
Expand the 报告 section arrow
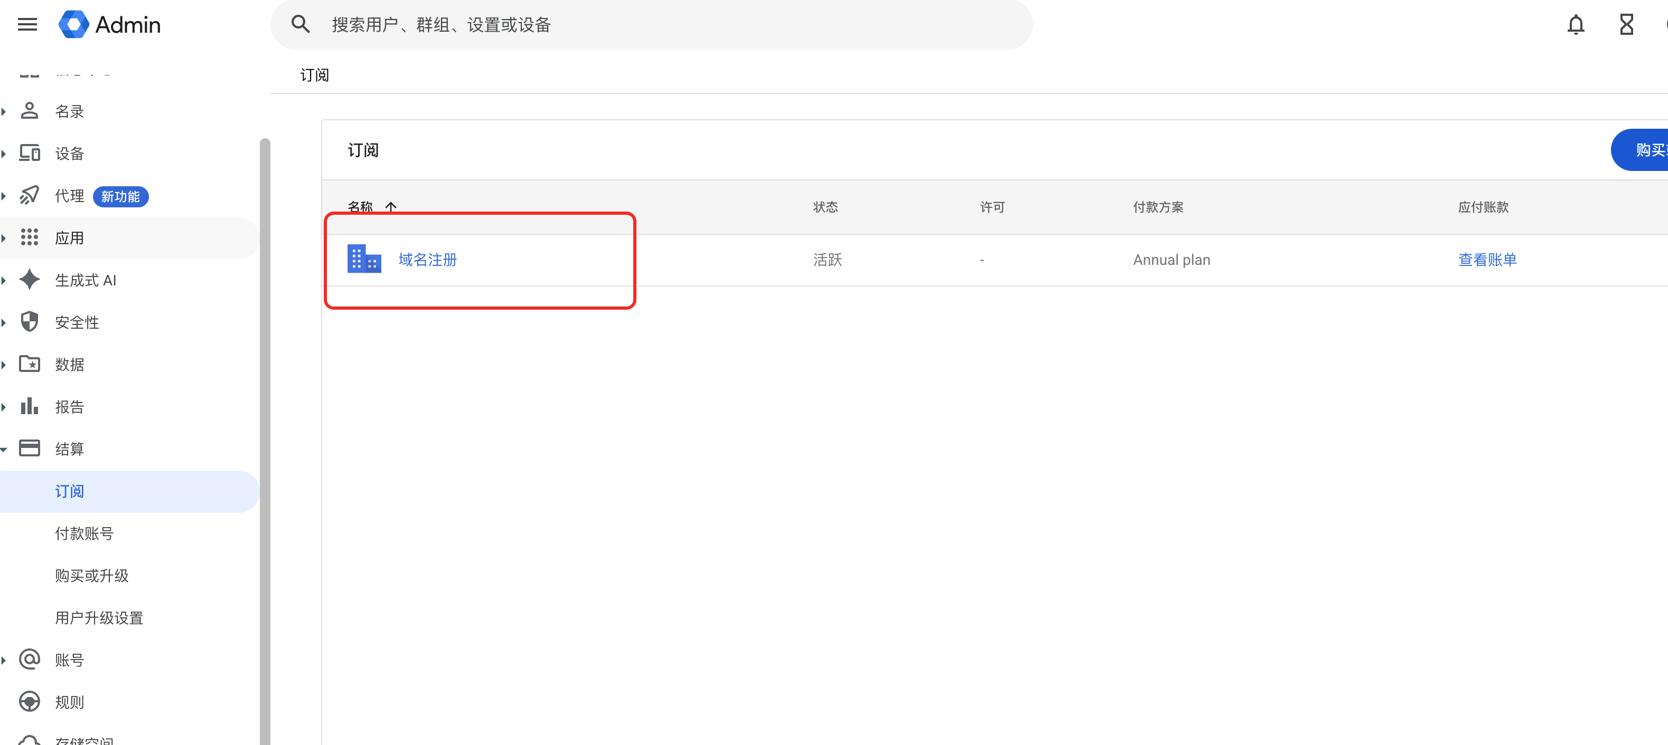4,407
